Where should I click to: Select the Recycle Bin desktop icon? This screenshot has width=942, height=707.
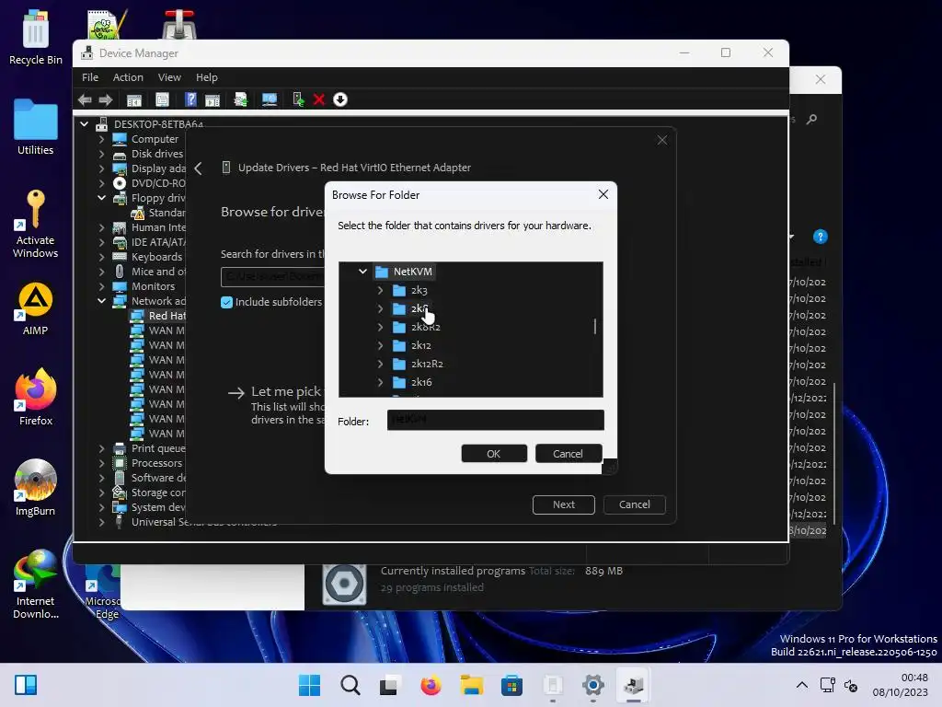coord(36,37)
